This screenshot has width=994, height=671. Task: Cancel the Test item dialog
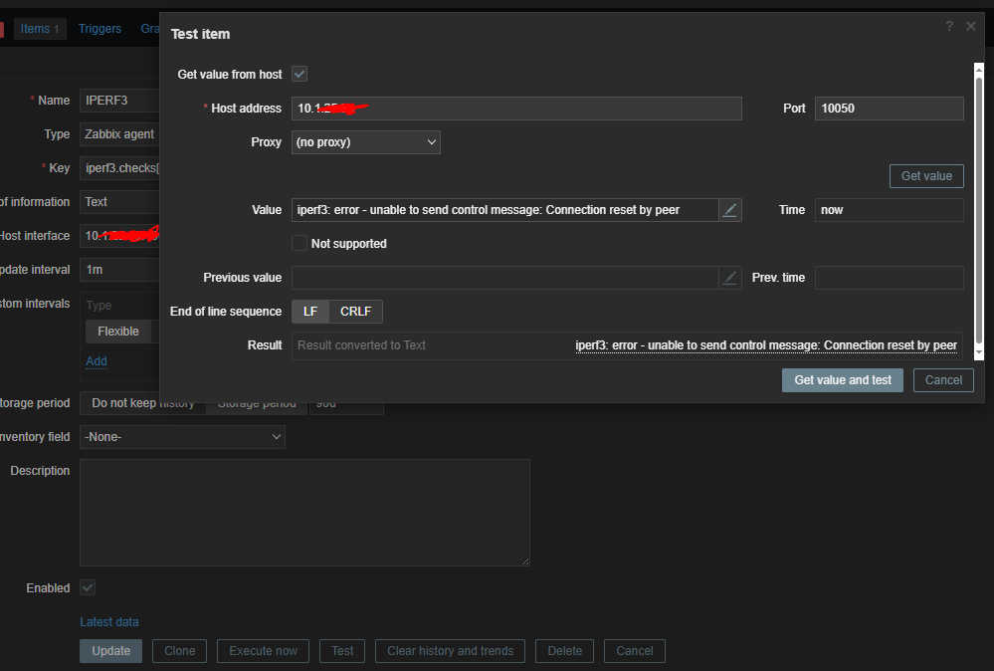tap(943, 380)
